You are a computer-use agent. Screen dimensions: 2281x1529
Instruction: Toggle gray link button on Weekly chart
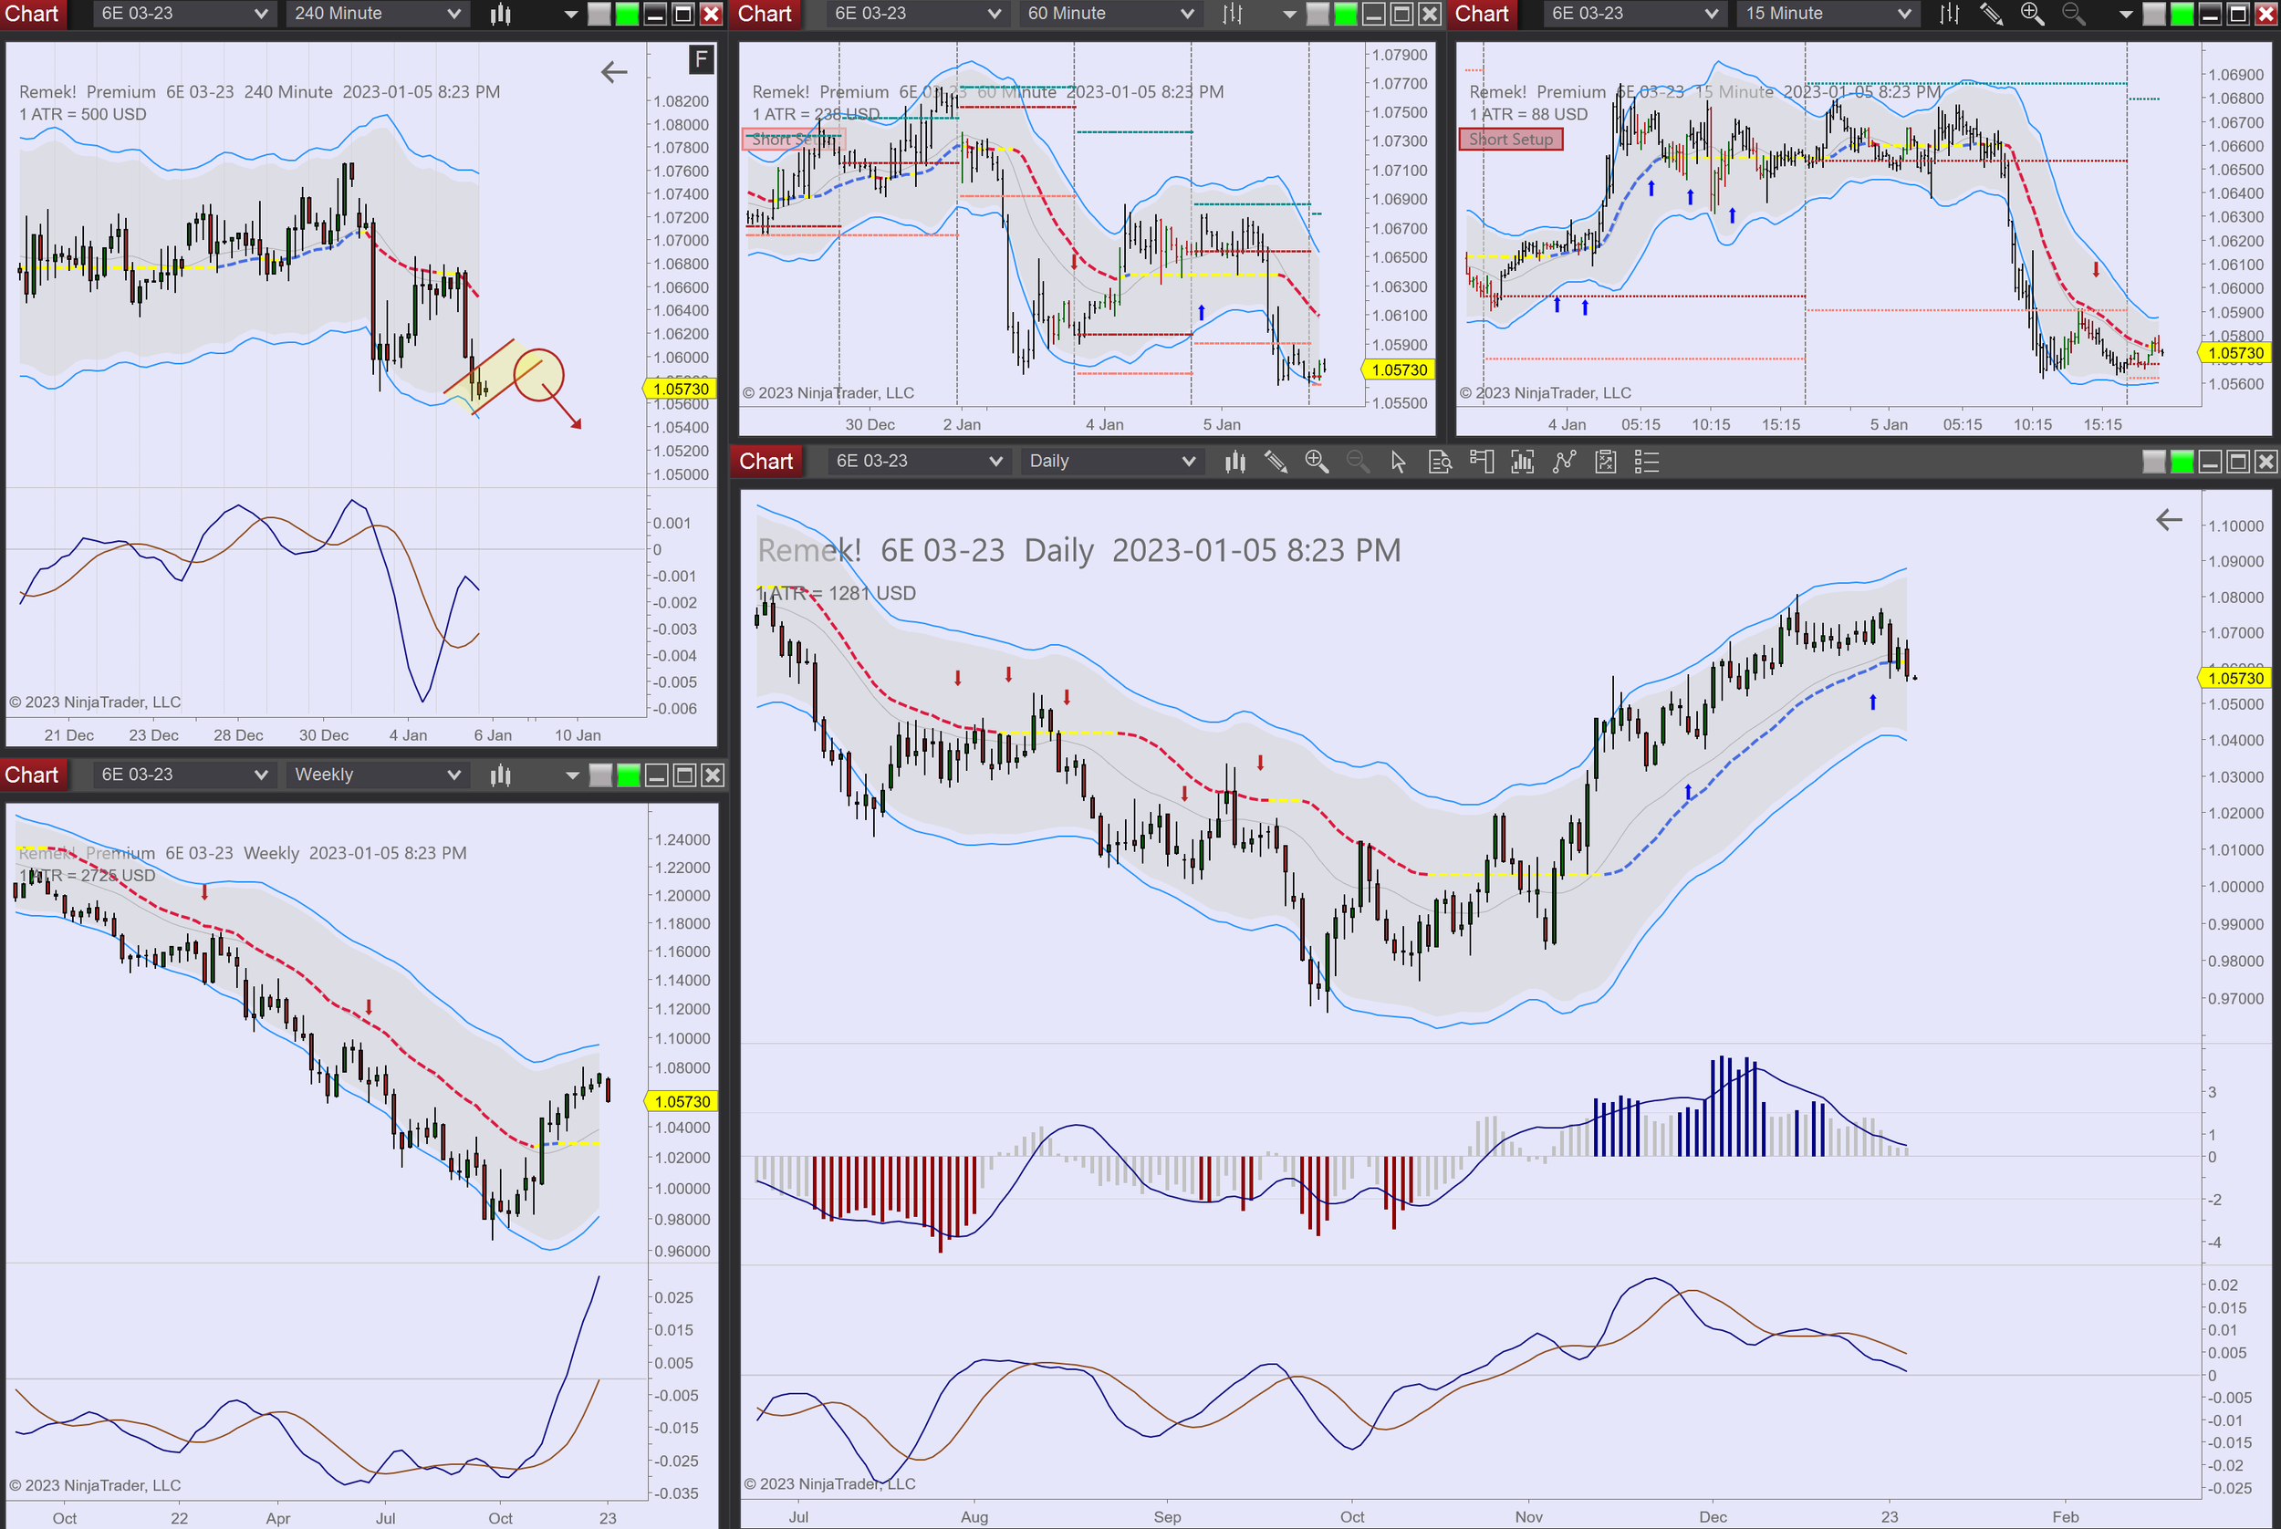[600, 775]
